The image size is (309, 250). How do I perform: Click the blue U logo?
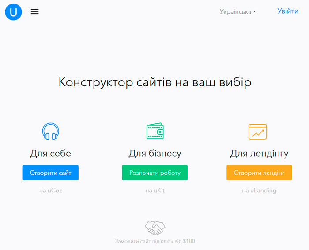[x=13, y=12]
